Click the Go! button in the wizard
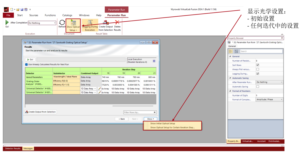301x154 pixels. tap(30, 60)
